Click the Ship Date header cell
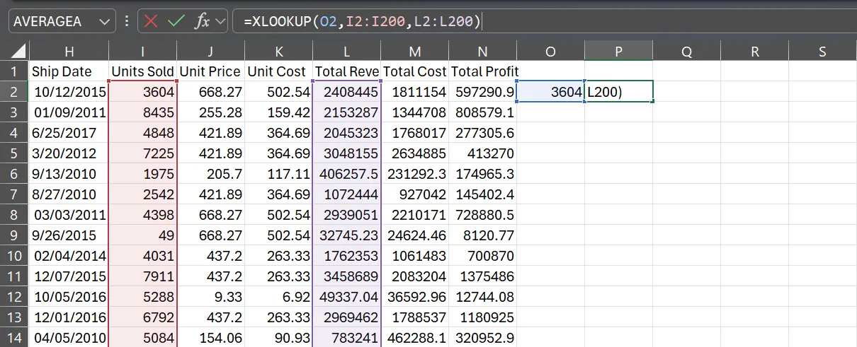Screen dimensions: 857x347 [x=69, y=71]
